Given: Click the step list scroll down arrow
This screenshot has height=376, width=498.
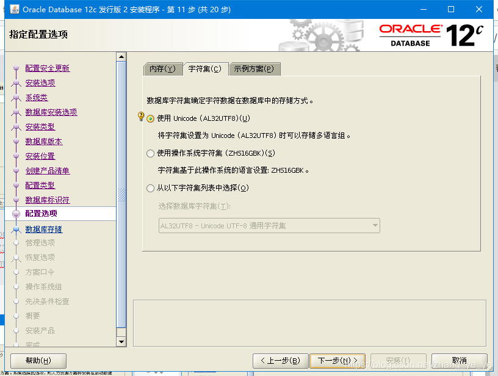Looking at the screenshot, I should (x=121, y=342).
